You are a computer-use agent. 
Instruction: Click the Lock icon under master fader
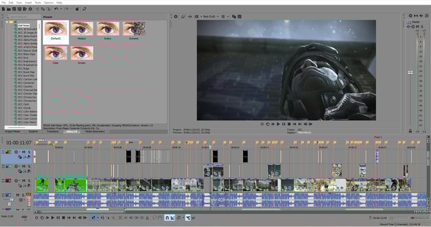coord(410,131)
